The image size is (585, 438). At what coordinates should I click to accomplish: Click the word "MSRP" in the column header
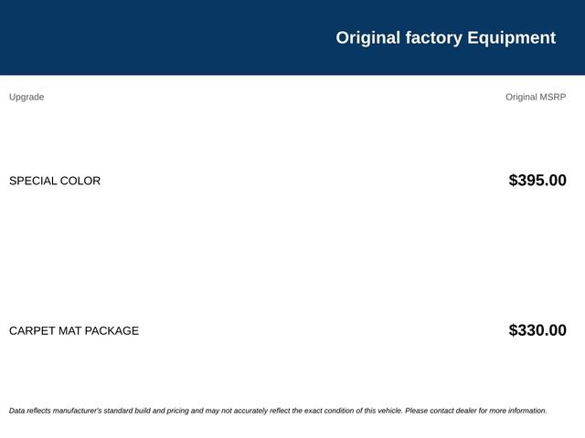click(552, 97)
